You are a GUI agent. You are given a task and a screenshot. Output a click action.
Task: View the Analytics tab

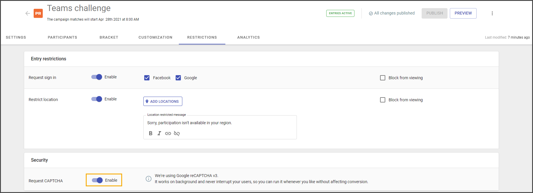tap(249, 37)
